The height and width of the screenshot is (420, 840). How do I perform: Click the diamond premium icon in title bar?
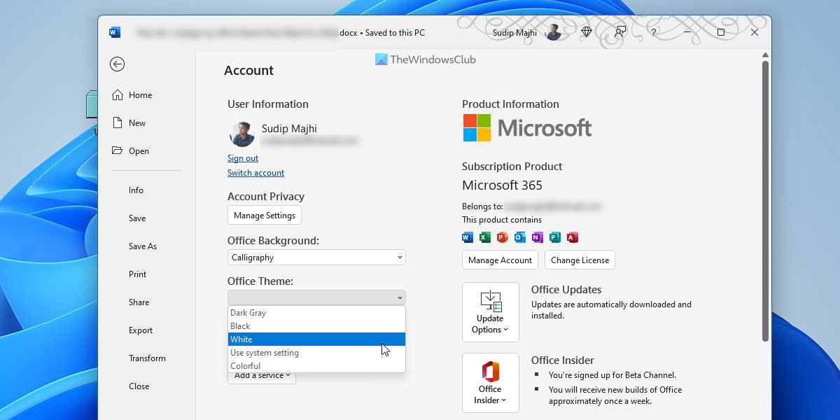click(x=587, y=32)
